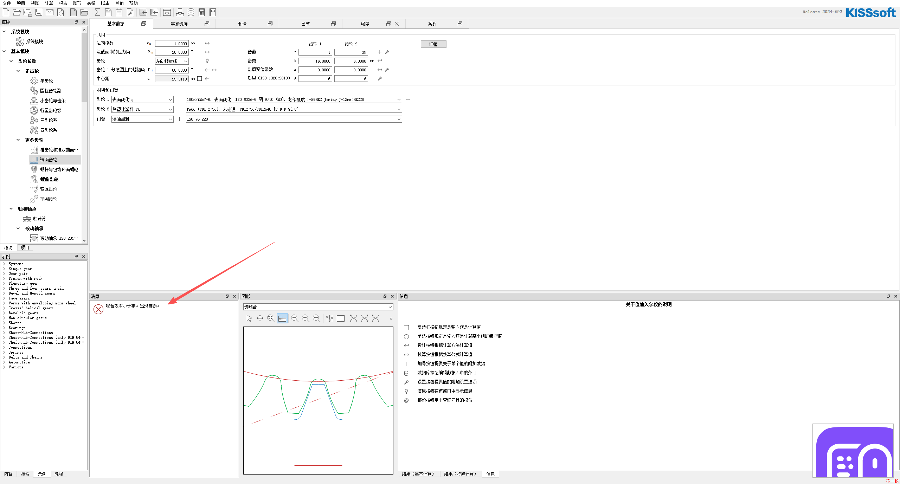900x484 pixels.
Task: Open the 齿啮合 graphic selection dropdown
Action: (x=390, y=307)
